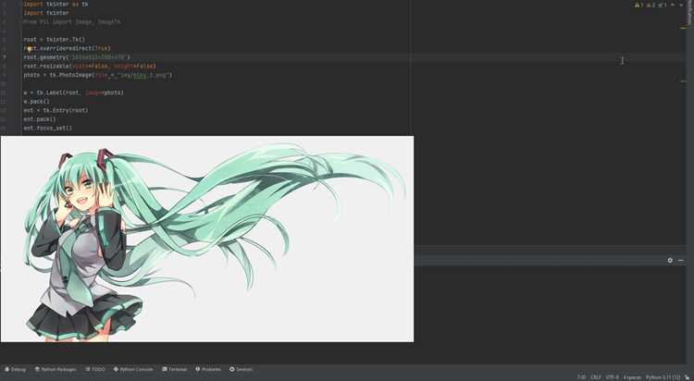Open the Python Console panel
Image resolution: width=694 pixels, height=381 pixels.
tap(133, 369)
